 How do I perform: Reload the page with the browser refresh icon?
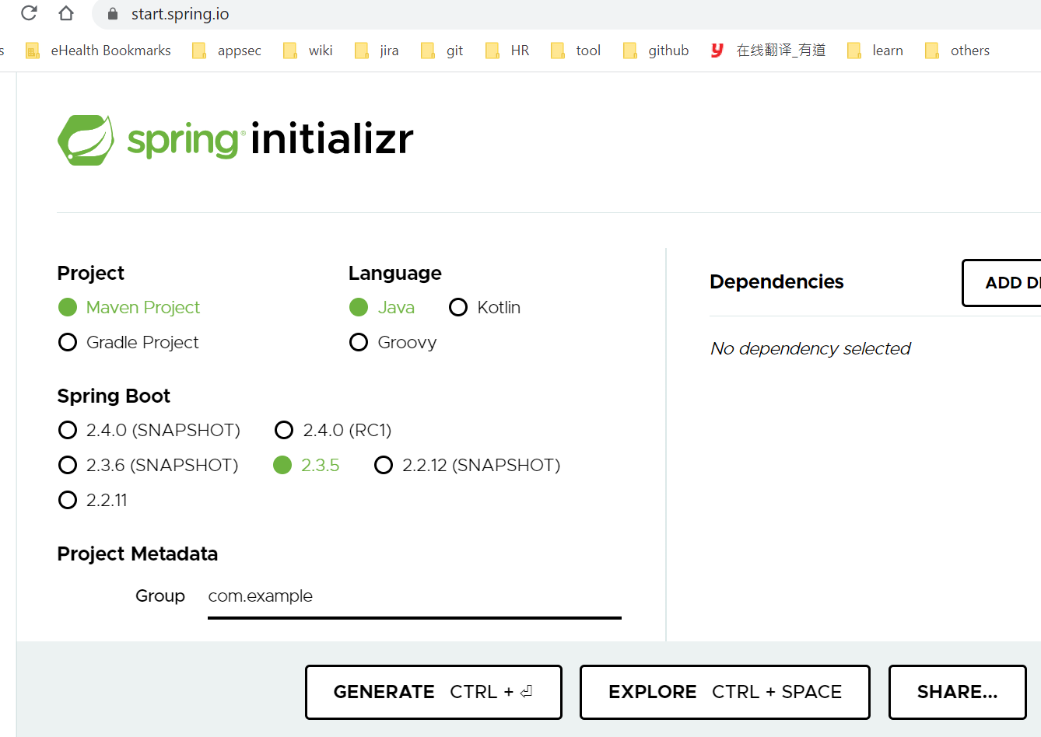tap(29, 13)
